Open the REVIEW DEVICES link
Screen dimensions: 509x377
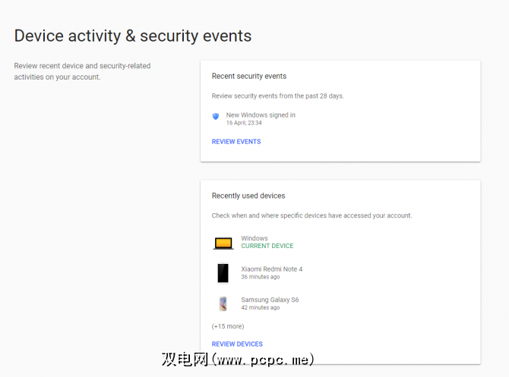pyautogui.click(x=237, y=344)
